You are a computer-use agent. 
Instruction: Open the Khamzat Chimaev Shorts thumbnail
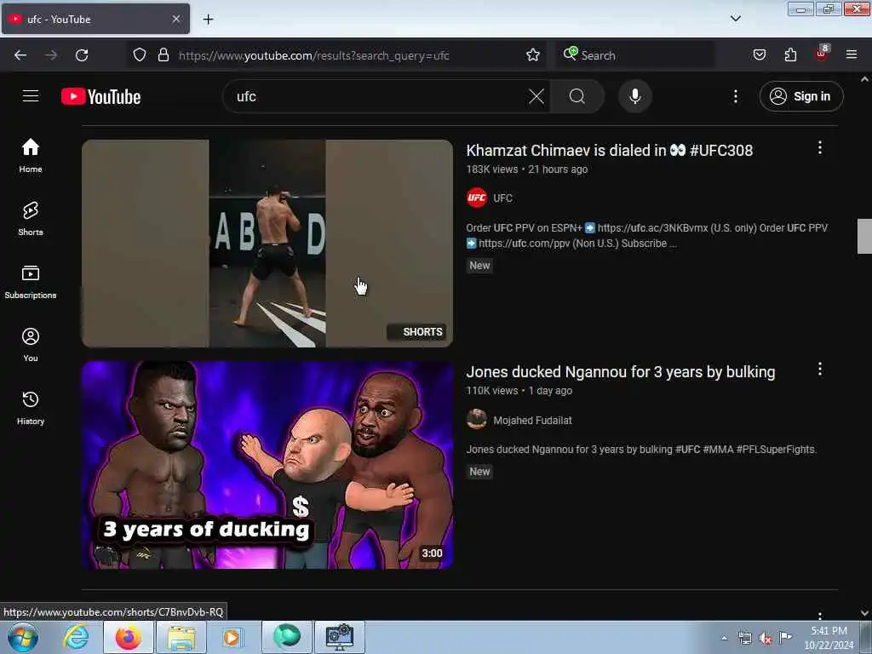[267, 244]
